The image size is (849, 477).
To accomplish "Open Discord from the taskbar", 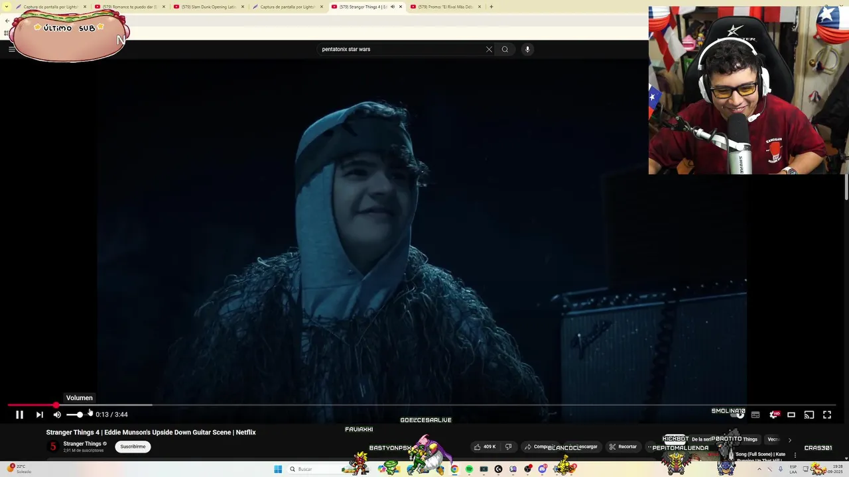I will [x=543, y=469].
